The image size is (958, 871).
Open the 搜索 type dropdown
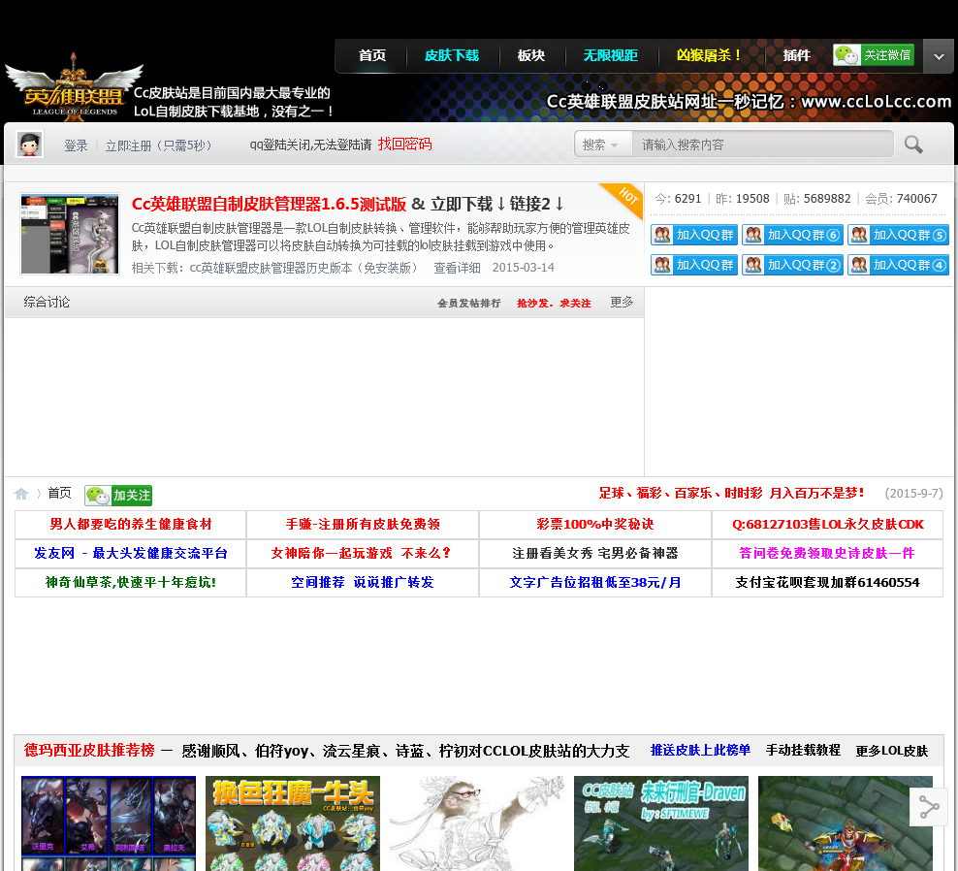[600, 145]
